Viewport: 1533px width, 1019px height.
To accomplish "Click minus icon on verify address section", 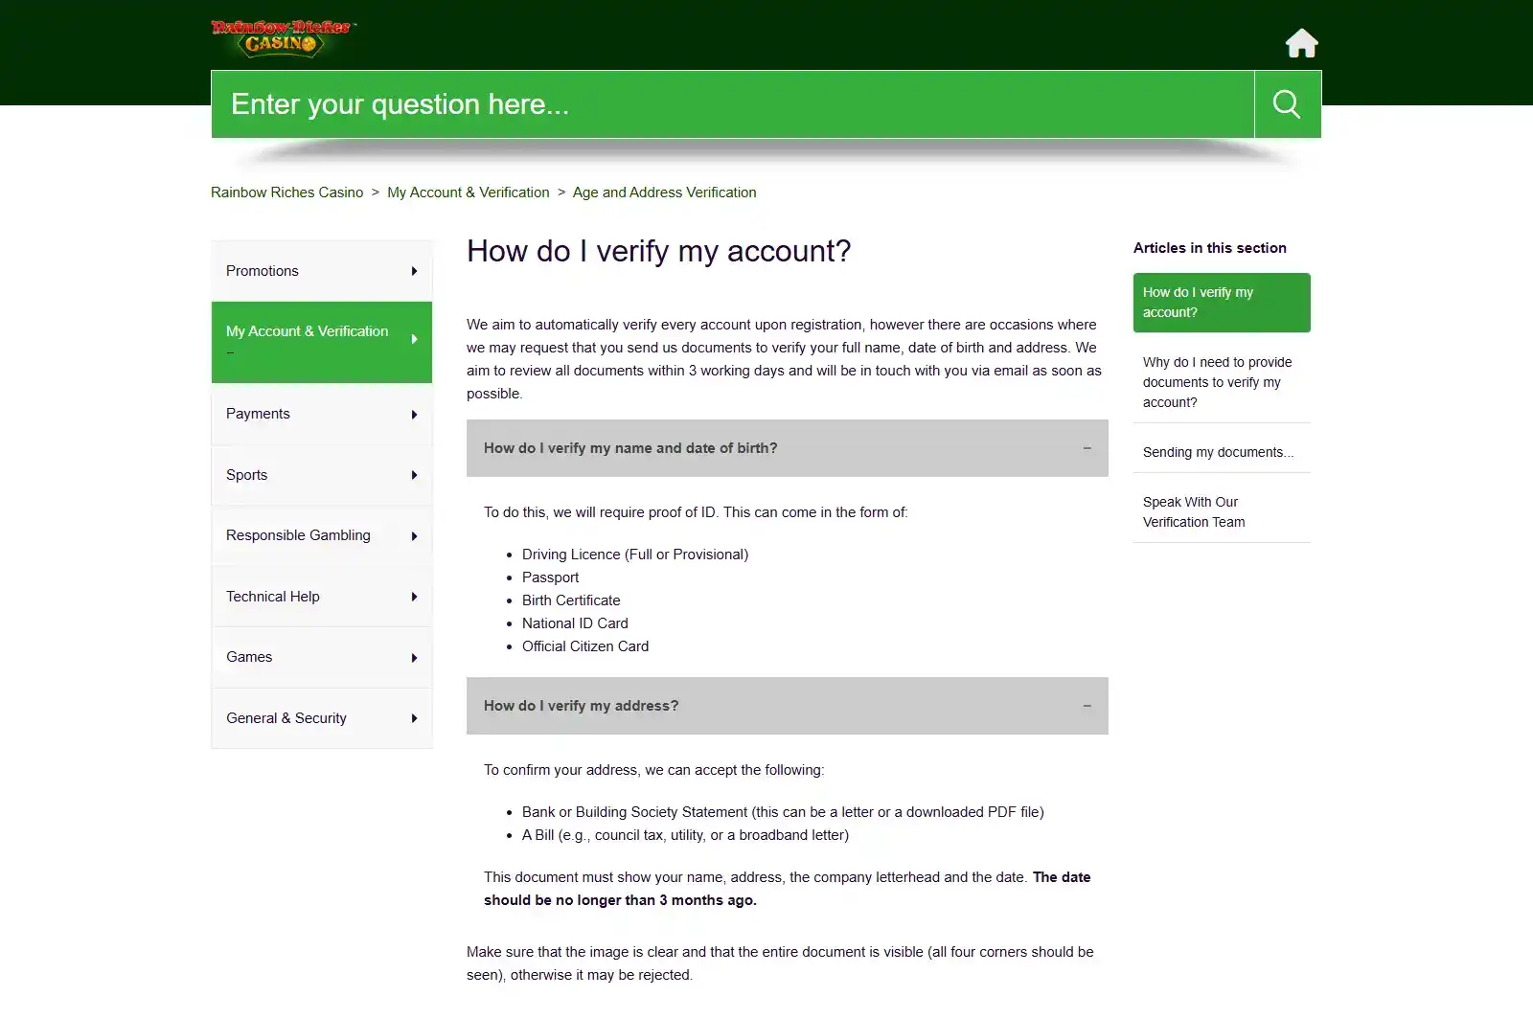I will click(1087, 706).
